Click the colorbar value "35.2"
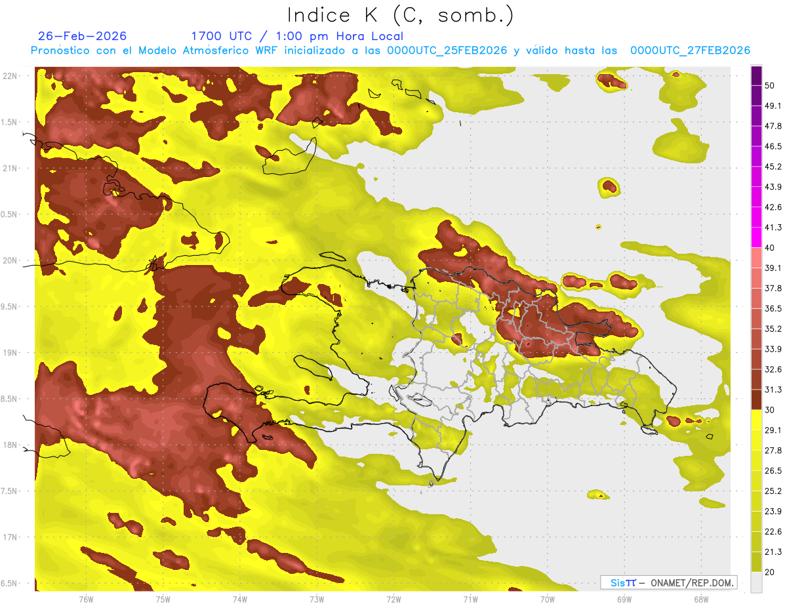The width and height of the screenshot is (787, 608). 773,329
